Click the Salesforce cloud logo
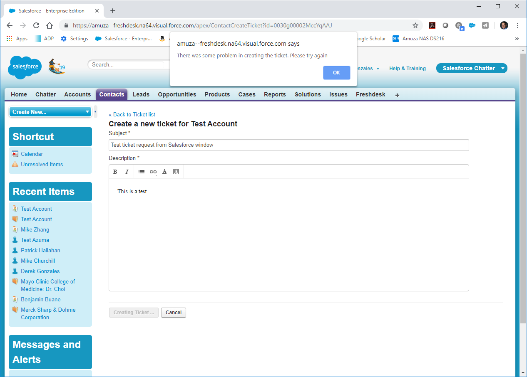The width and height of the screenshot is (527, 377). pos(25,67)
